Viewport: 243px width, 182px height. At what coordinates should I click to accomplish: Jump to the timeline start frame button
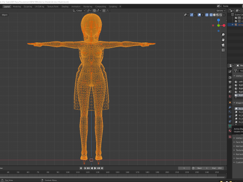[85, 168]
